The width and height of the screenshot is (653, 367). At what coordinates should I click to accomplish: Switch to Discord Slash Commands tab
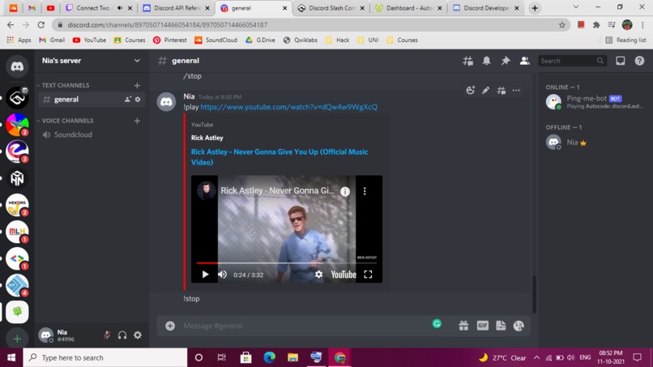click(331, 8)
